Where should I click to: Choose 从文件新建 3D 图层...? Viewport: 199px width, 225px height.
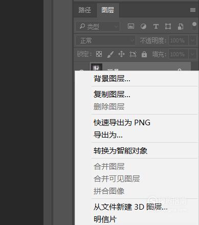[x=130, y=207]
